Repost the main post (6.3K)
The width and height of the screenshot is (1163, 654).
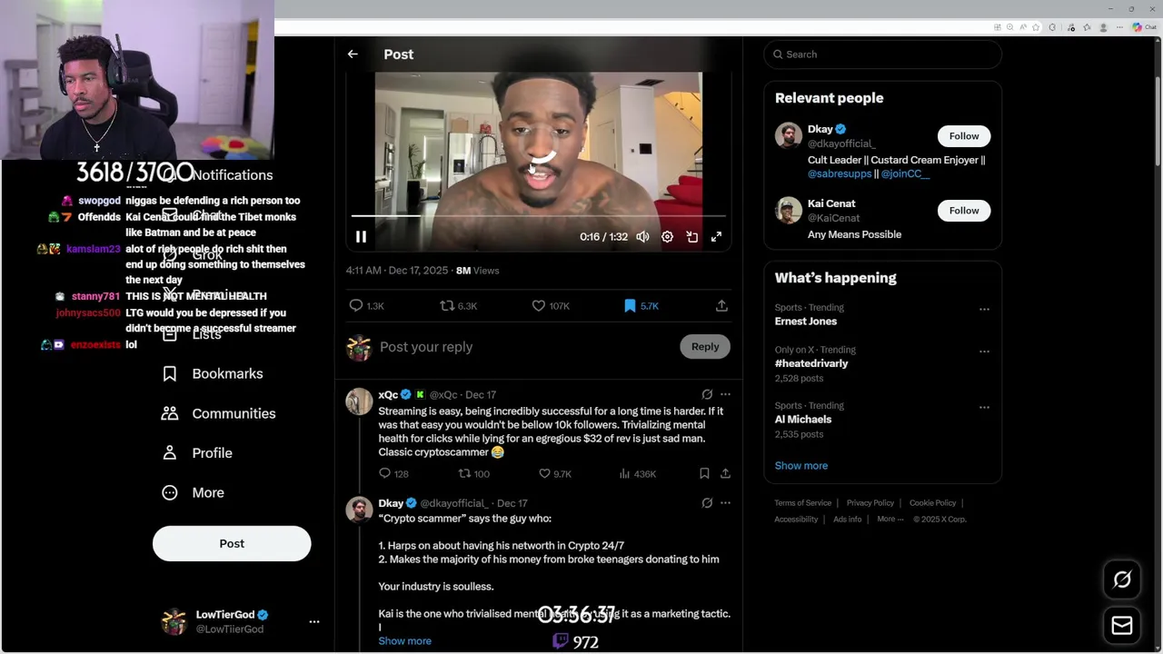tap(458, 306)
